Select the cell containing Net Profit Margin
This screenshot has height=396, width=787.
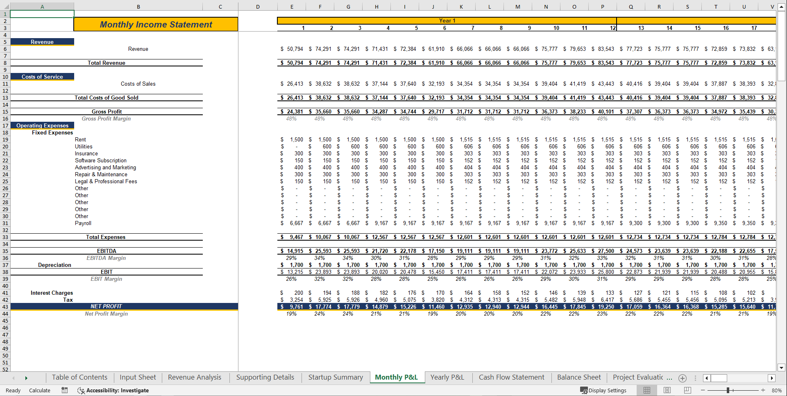pos(106,314)
